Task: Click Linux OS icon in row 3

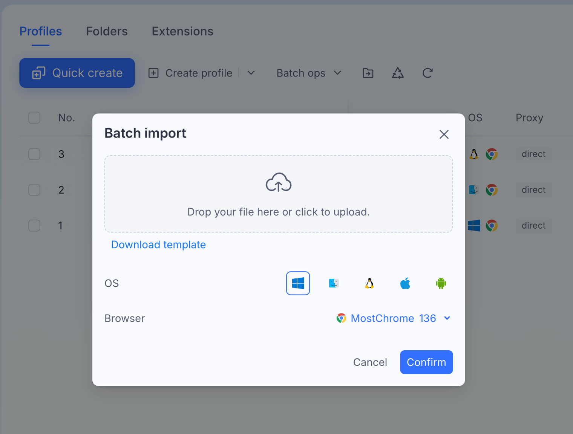Action: pyautogui.click(x=474, y=154)
